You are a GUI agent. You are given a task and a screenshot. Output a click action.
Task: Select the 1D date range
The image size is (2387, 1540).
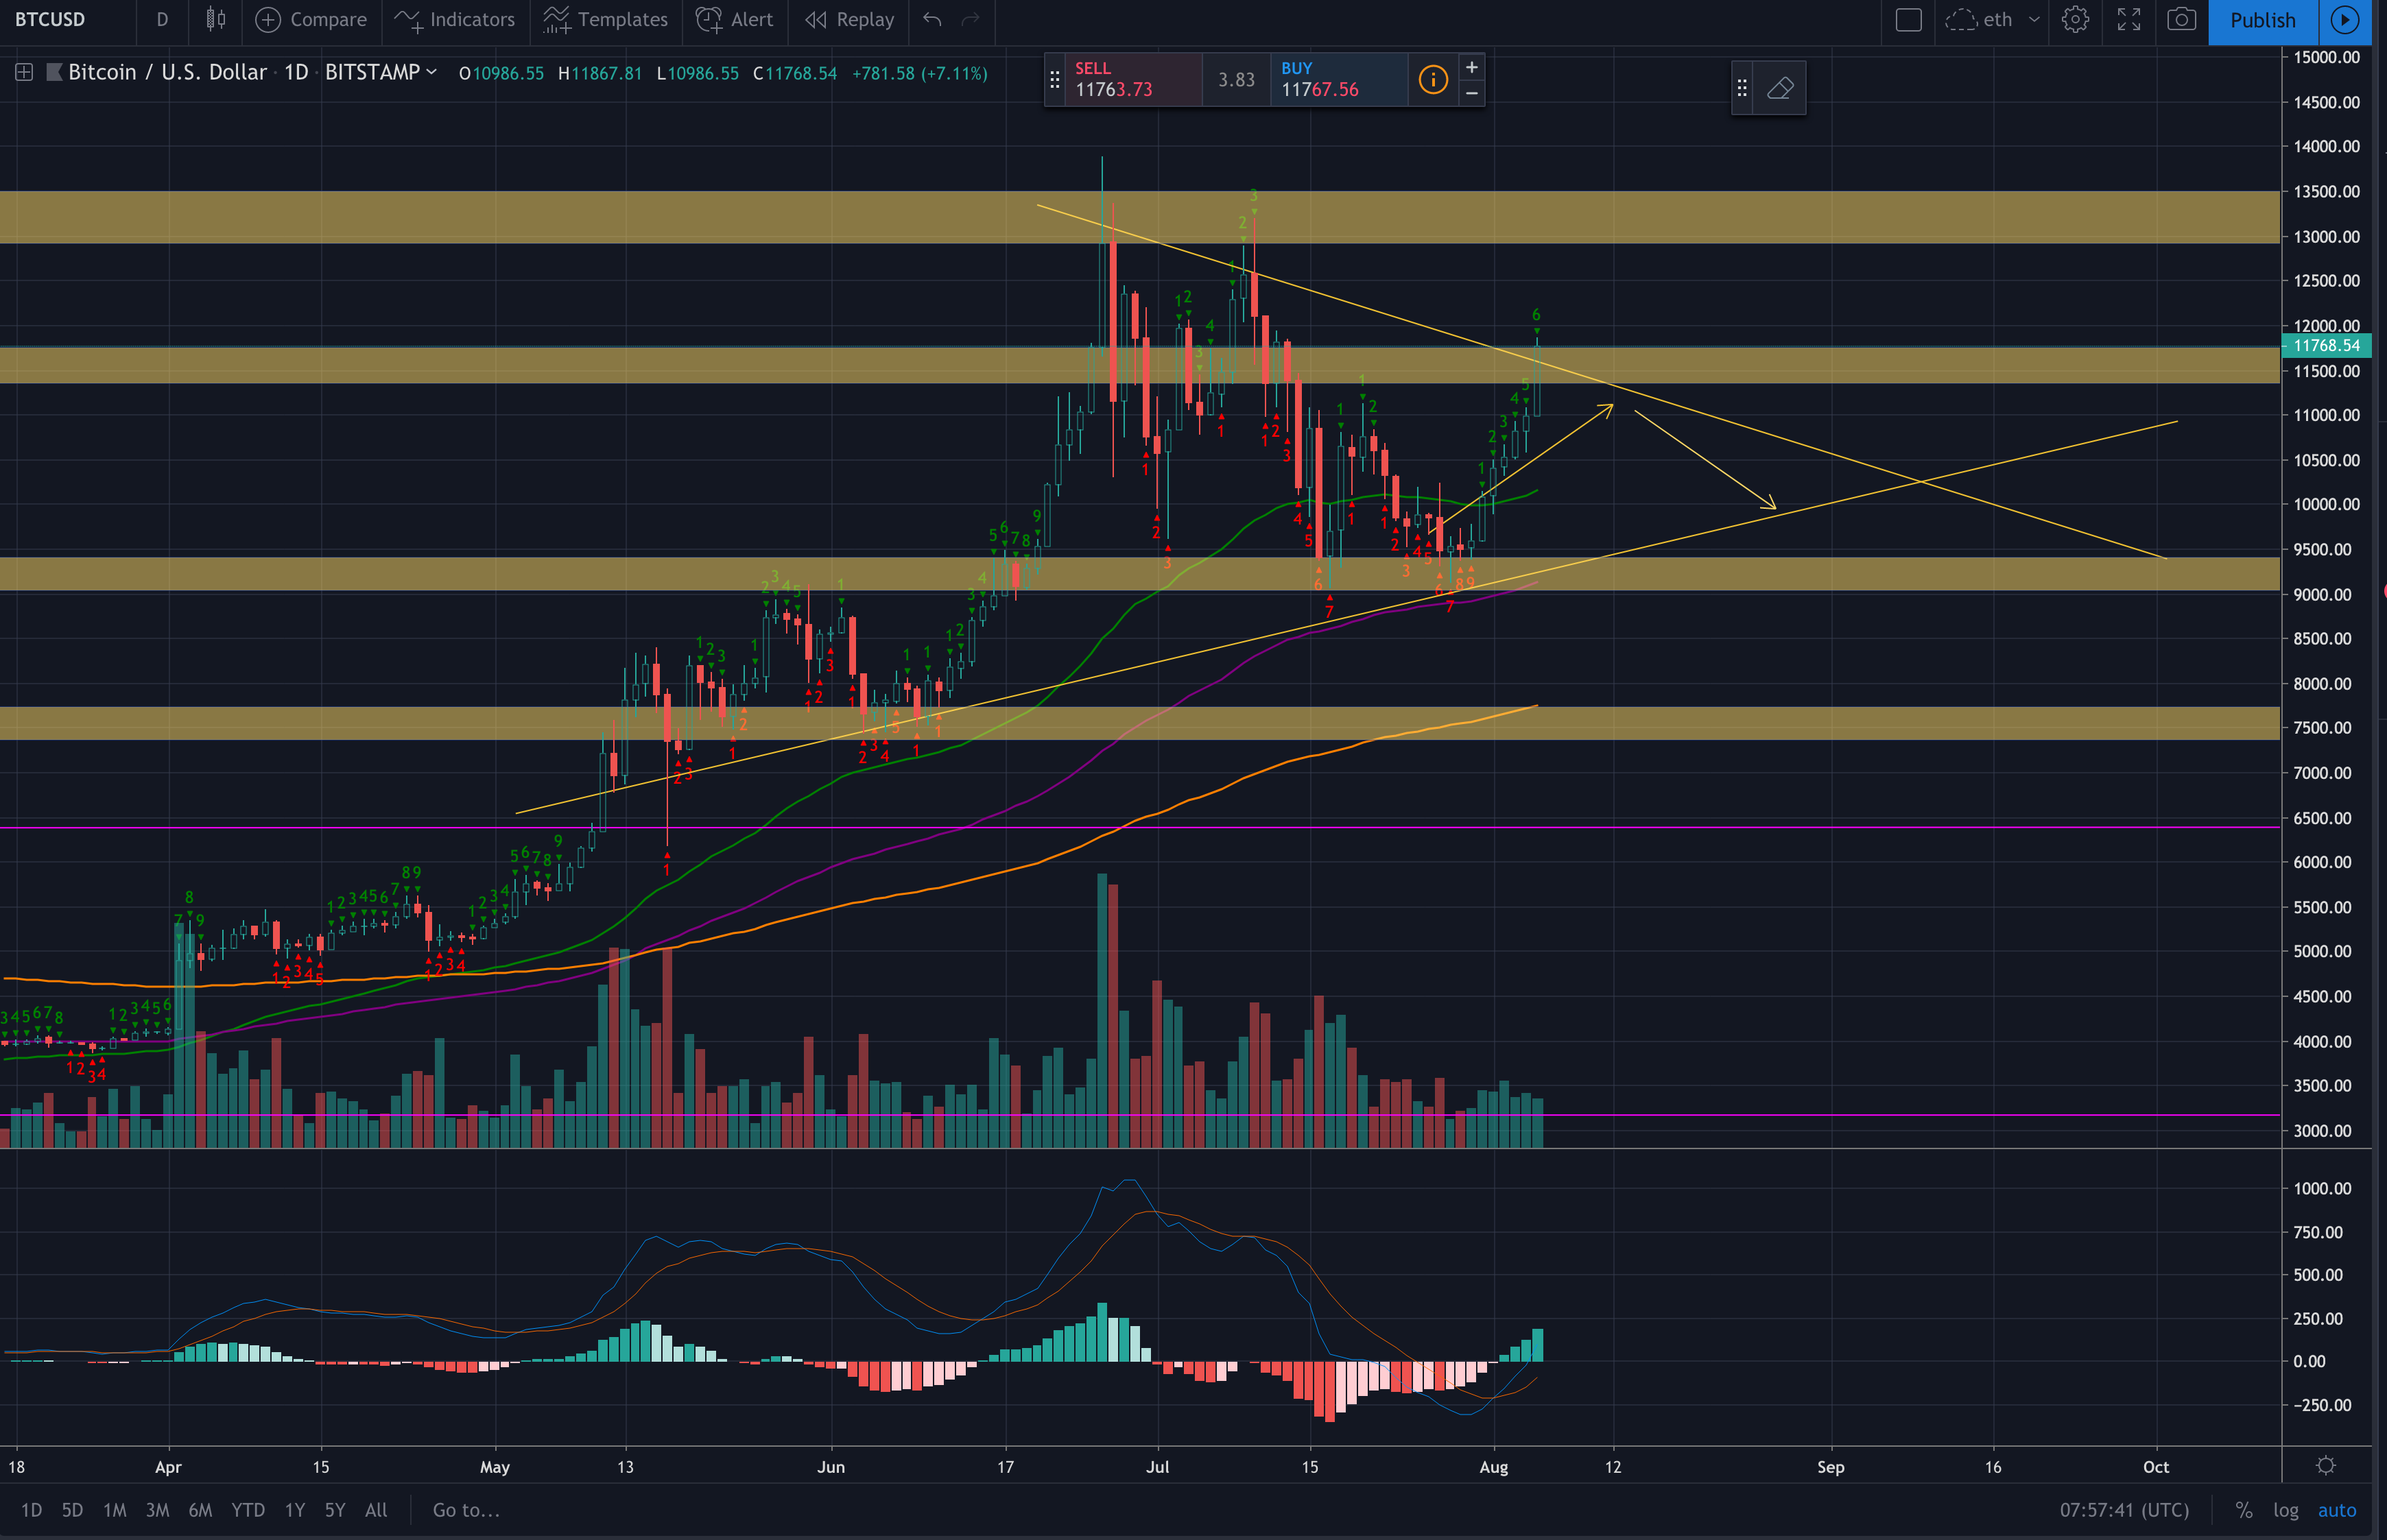click(31, 1510)
